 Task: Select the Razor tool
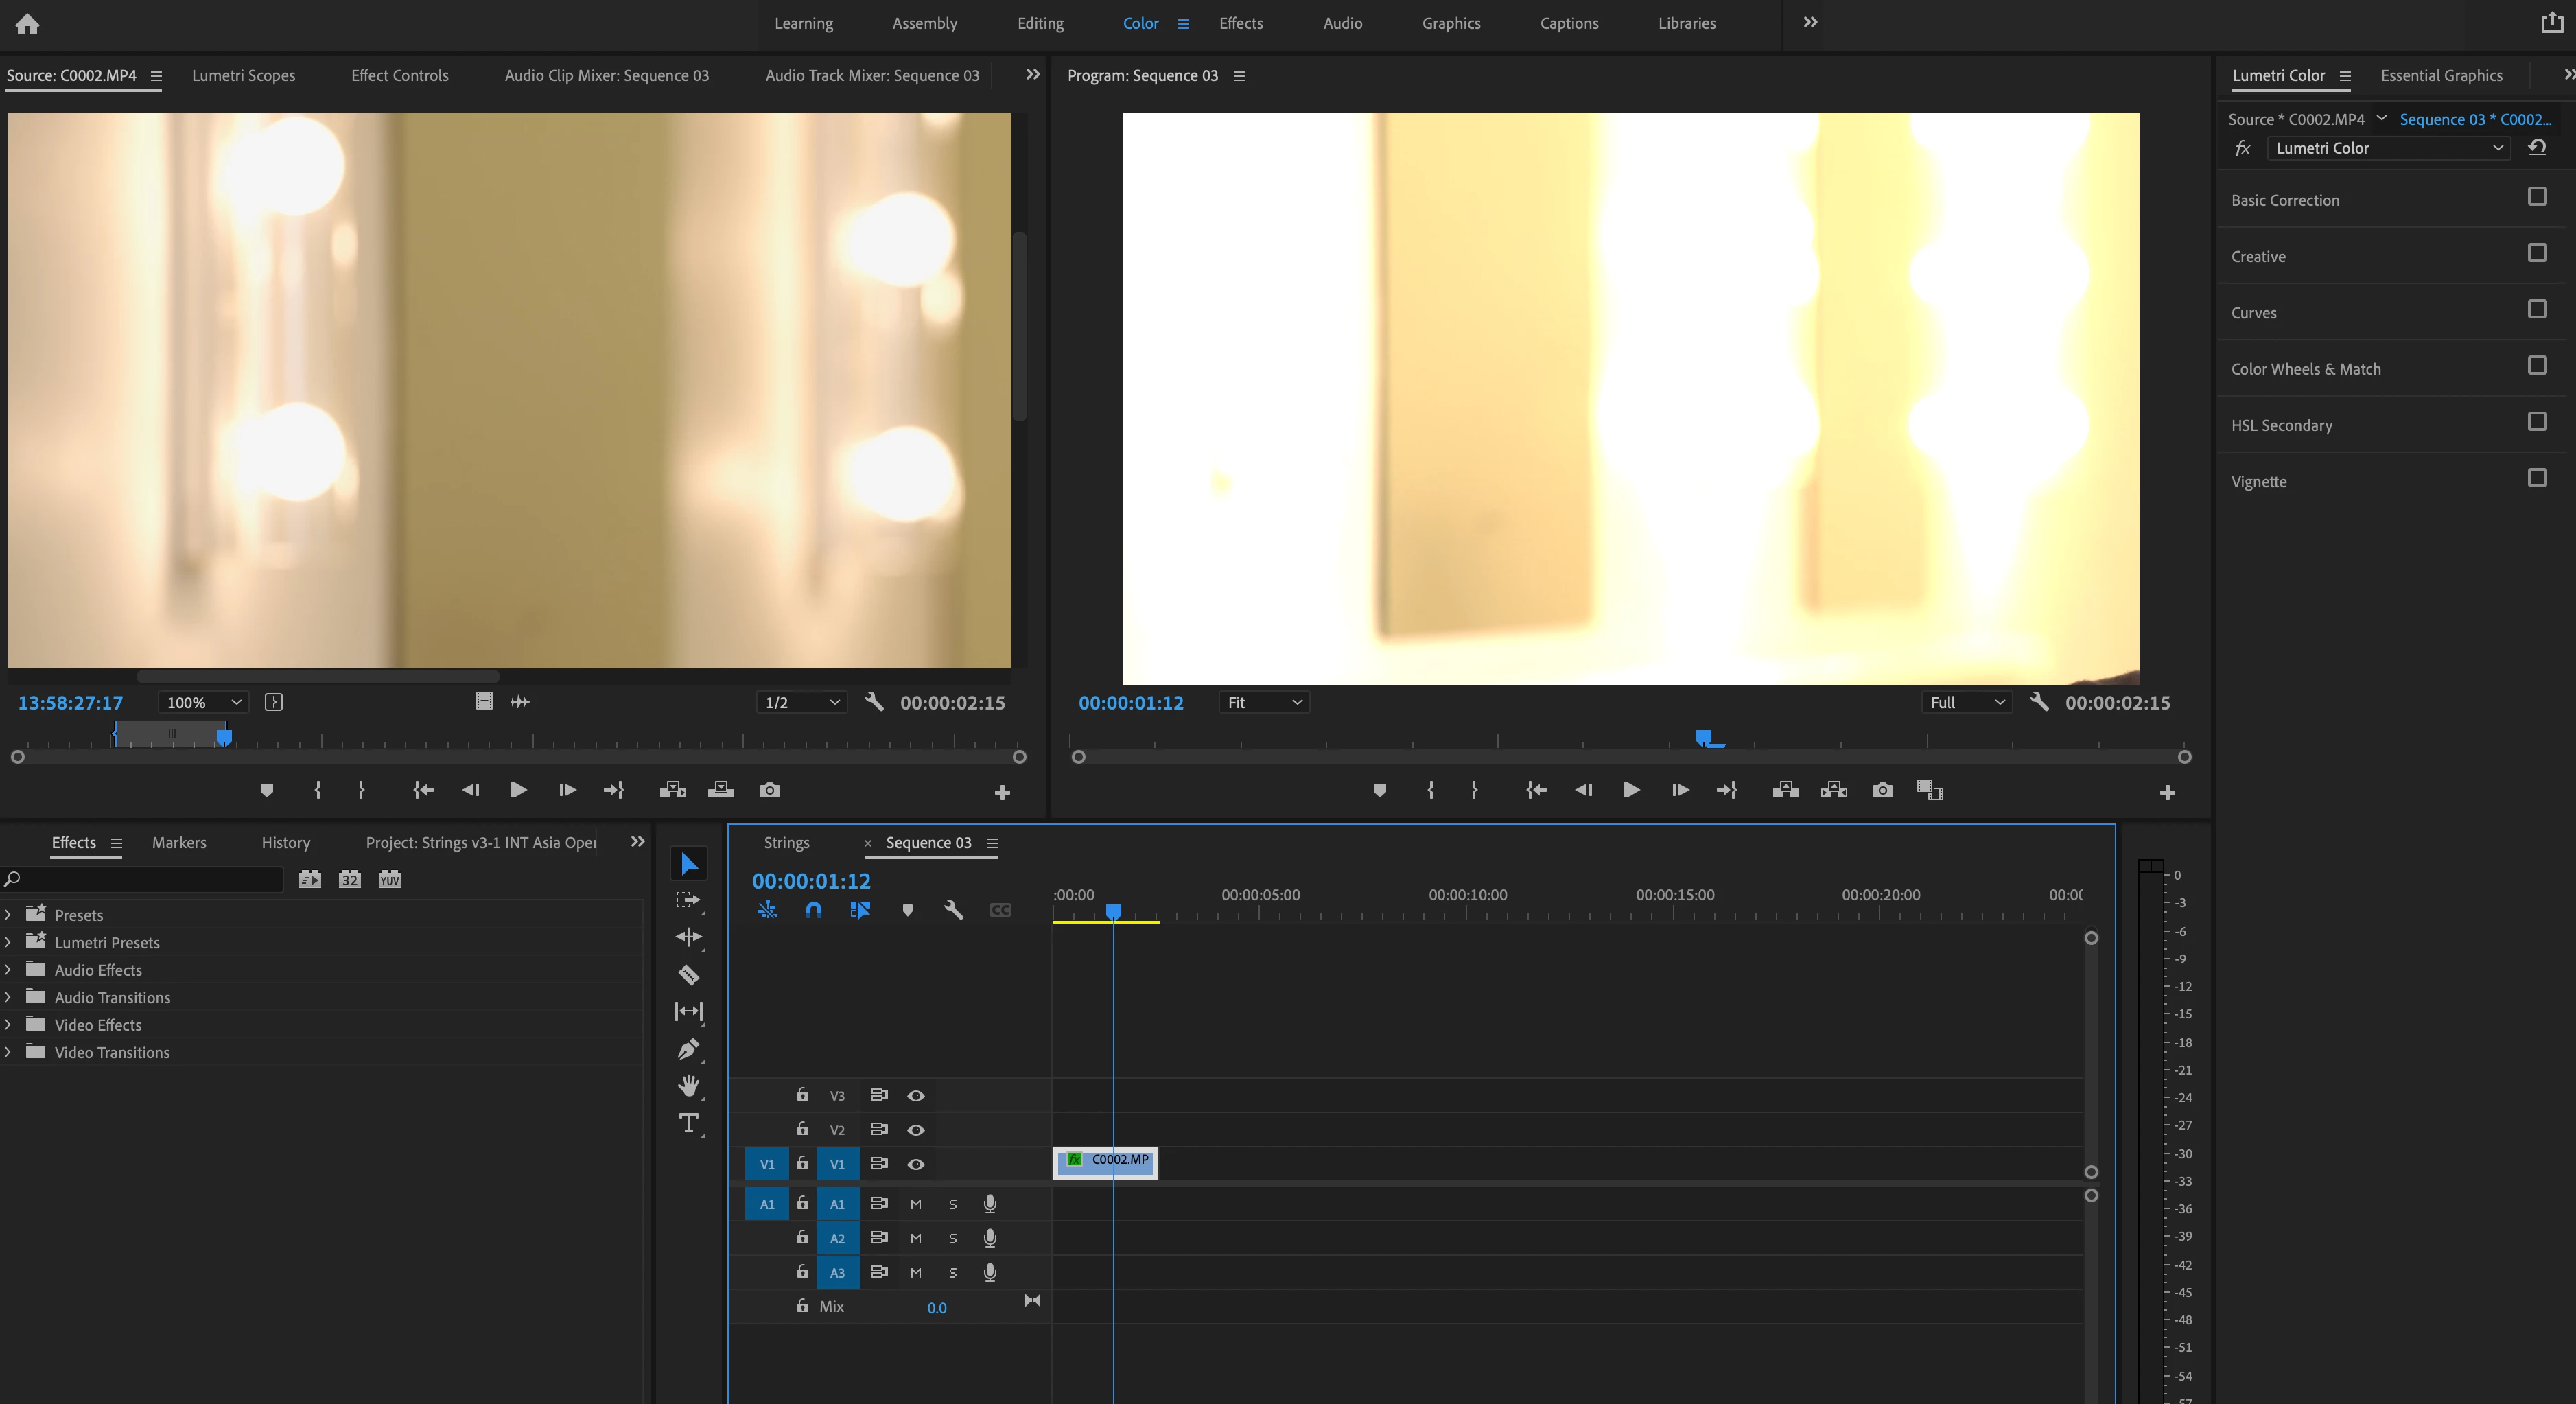(688, 975)
